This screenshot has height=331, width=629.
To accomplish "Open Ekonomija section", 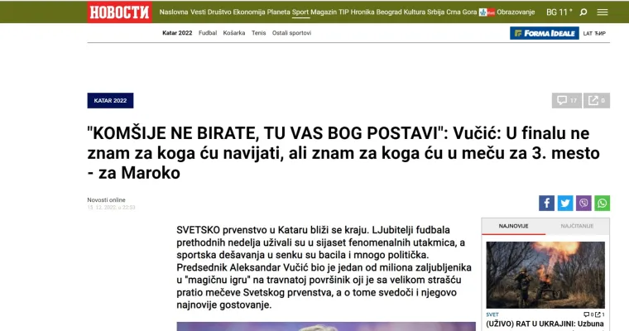I will pyautogui.click(x=249, y=12).
